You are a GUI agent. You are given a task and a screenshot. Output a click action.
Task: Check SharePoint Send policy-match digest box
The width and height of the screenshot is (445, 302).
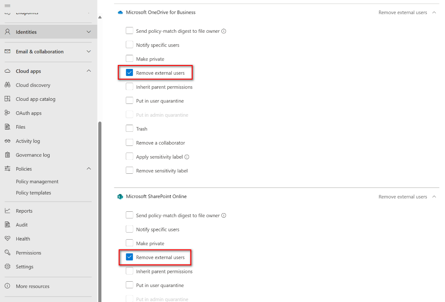pos(129,215)
